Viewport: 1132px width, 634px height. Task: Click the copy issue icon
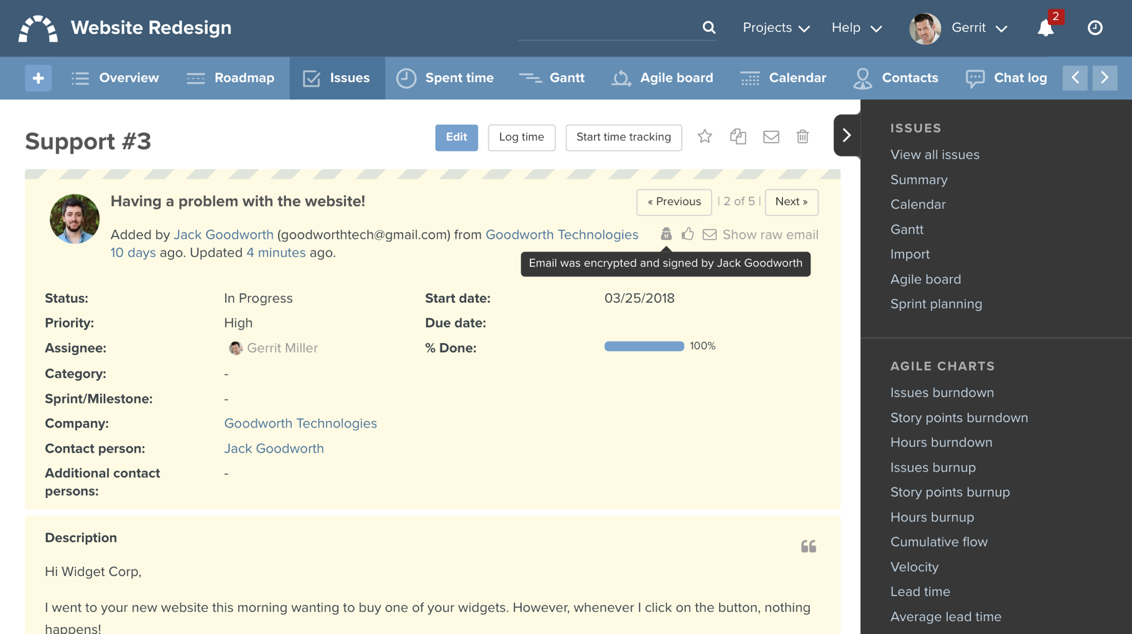click(x=738, y=137)
